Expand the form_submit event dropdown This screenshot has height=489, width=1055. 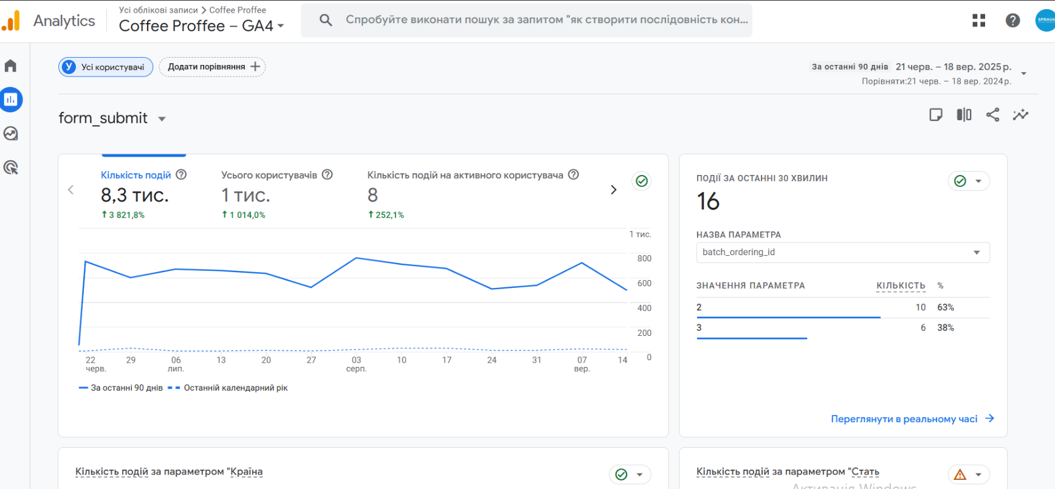pyautogui.click(x=162, y=119)
